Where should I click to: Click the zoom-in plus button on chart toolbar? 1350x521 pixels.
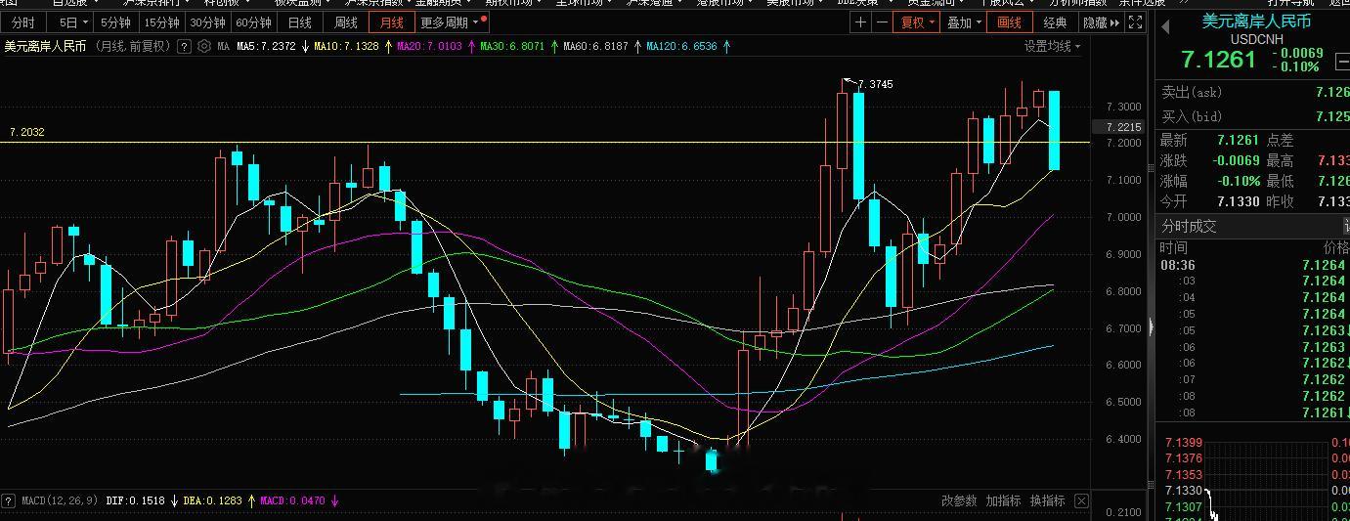[860, 22]
